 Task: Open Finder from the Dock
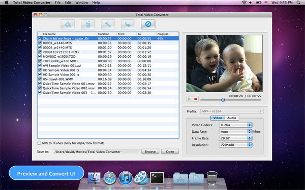pos(94,178)
